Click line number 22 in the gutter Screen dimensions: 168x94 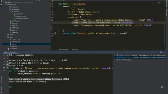[x=52, y=23]
